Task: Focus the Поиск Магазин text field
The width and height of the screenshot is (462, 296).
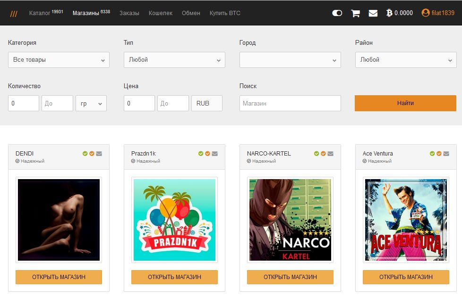Action: click(290, 104)
